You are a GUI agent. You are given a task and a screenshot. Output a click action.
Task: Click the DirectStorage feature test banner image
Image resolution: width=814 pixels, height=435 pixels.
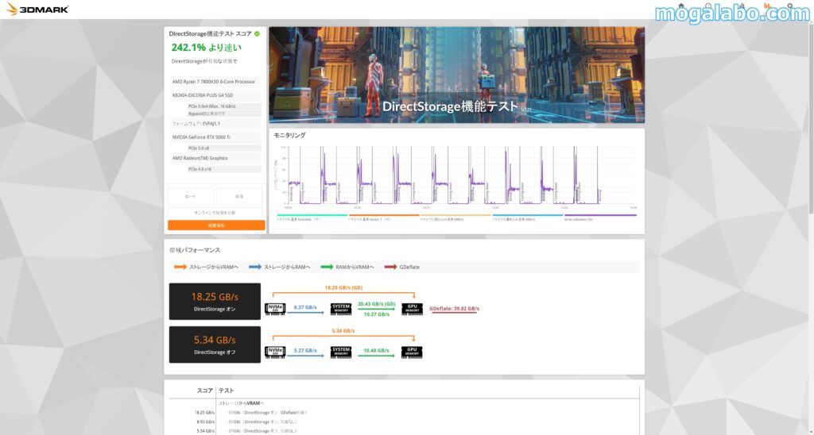tap(456, 75)
